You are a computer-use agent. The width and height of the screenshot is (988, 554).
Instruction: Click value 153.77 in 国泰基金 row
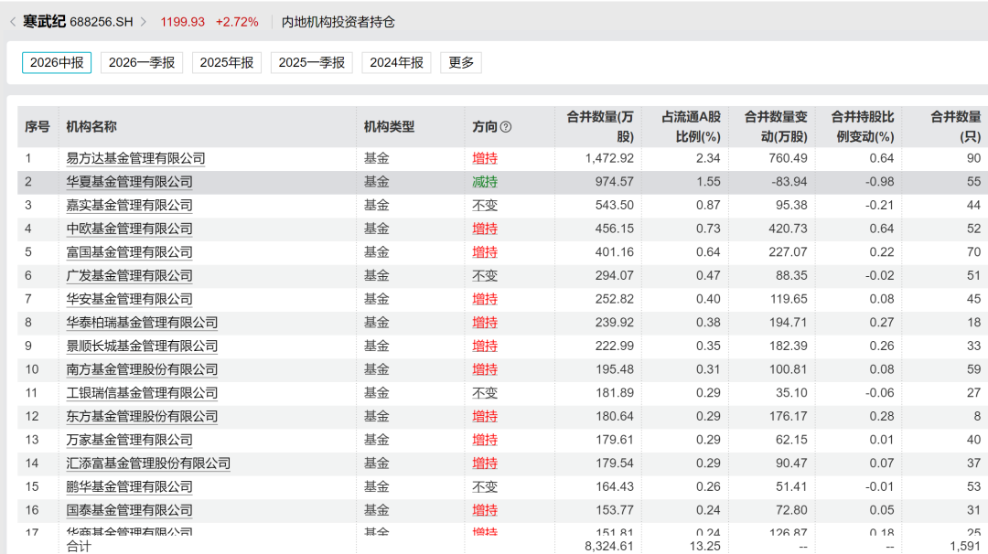coord(615,510)
